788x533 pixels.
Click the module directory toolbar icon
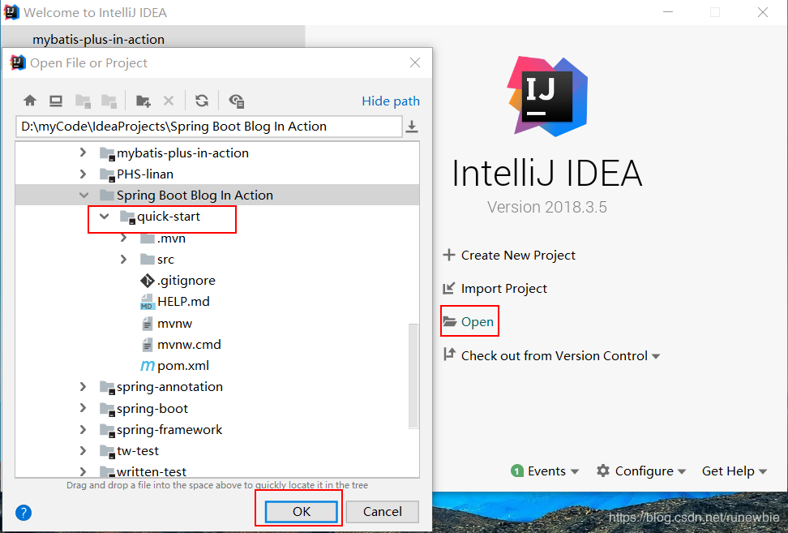click(x=109, y=101)
